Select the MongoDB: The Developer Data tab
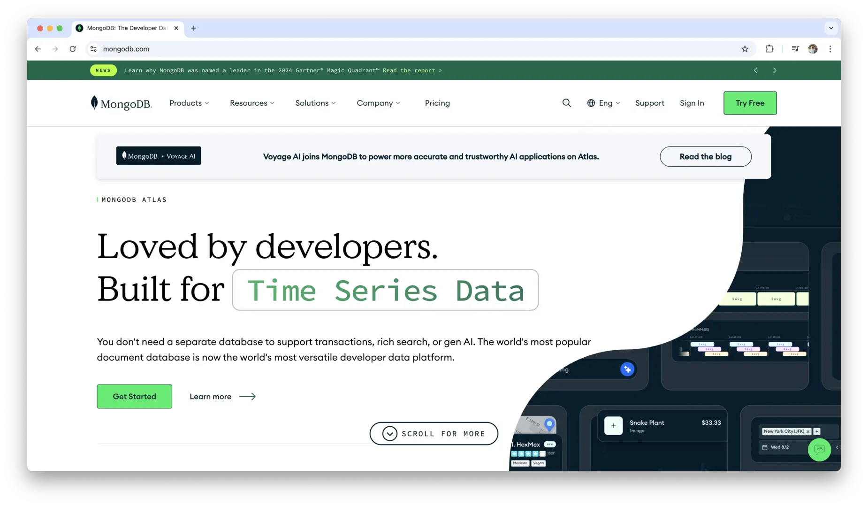 [x=127, y=28]
